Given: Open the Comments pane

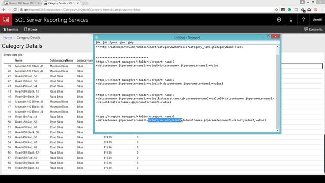Looking at the screenshot, I should 313,29.
